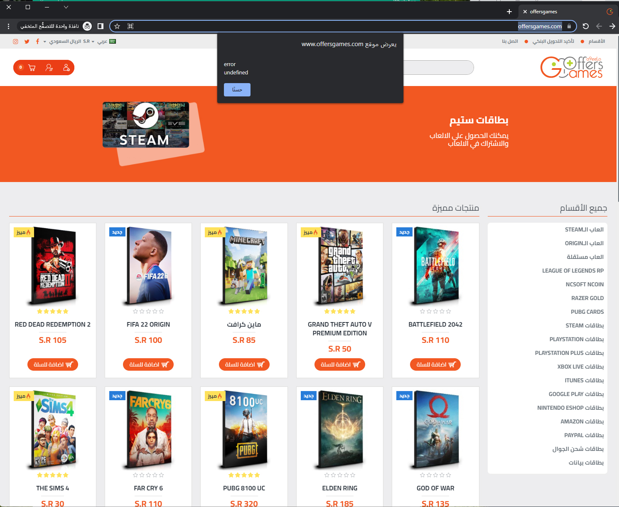Open the بطاقات XBOX LIVE category
The width and height of the screenshot is (619, 507).
580,367
